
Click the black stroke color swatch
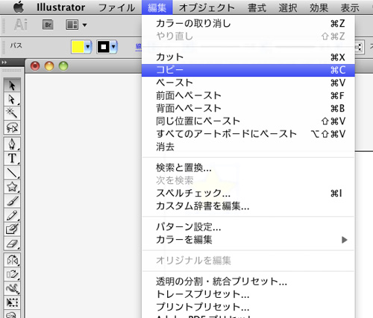pos(104,47)
